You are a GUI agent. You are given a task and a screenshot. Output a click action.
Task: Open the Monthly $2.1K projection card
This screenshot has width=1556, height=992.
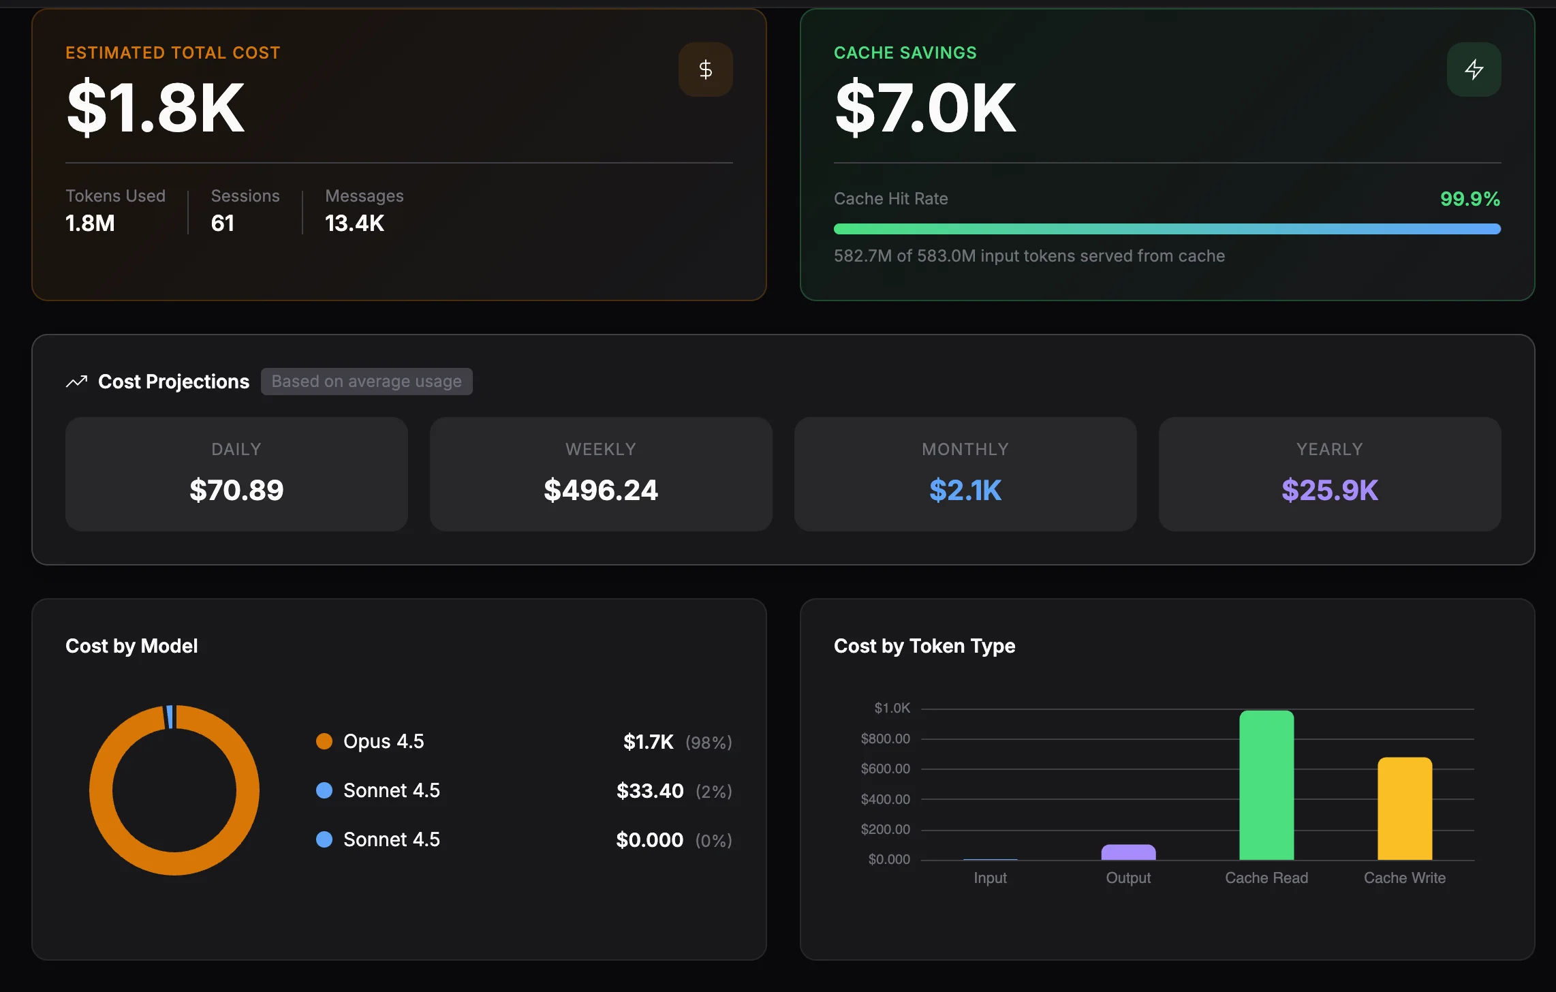(965, 474)
